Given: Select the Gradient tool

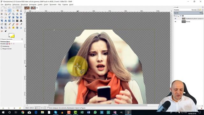Looking at the screenshot, I should 6,24.
